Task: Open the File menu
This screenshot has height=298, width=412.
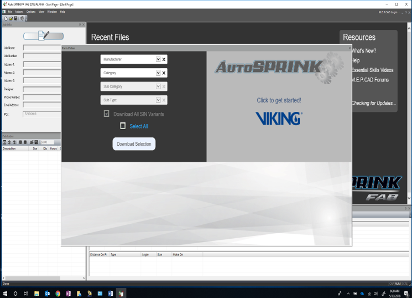Action: tap(10, 12)
